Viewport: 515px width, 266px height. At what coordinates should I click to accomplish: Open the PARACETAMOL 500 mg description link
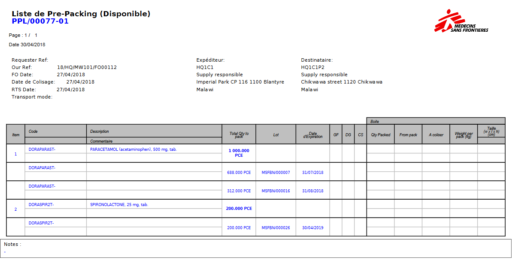(x=133, y=149)
